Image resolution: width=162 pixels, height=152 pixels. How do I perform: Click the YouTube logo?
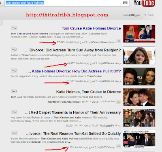point(144,3)
